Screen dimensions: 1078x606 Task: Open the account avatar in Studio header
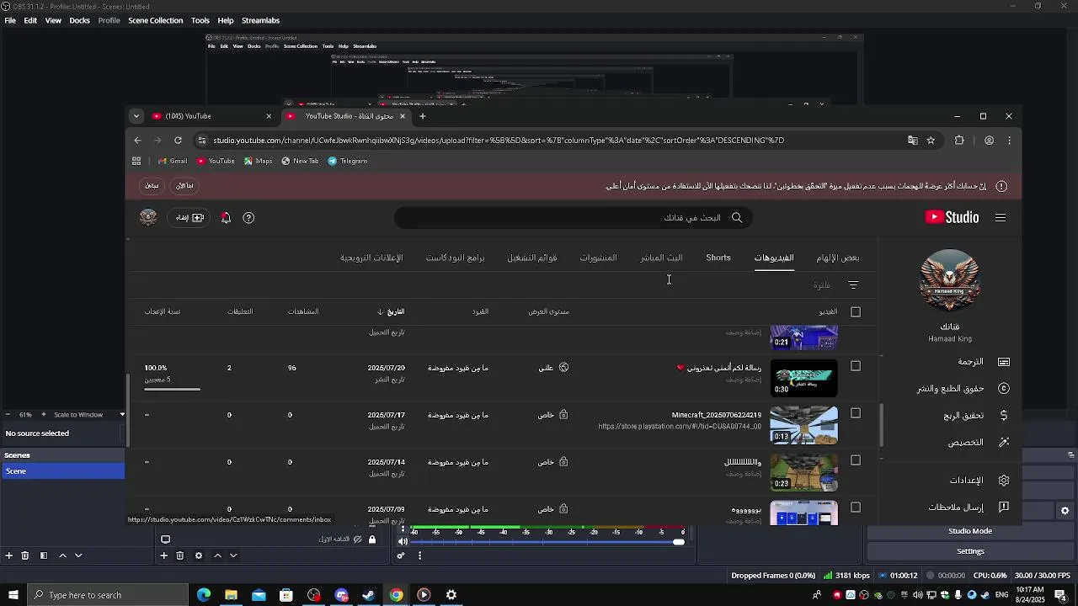click(x=148, y=218)
